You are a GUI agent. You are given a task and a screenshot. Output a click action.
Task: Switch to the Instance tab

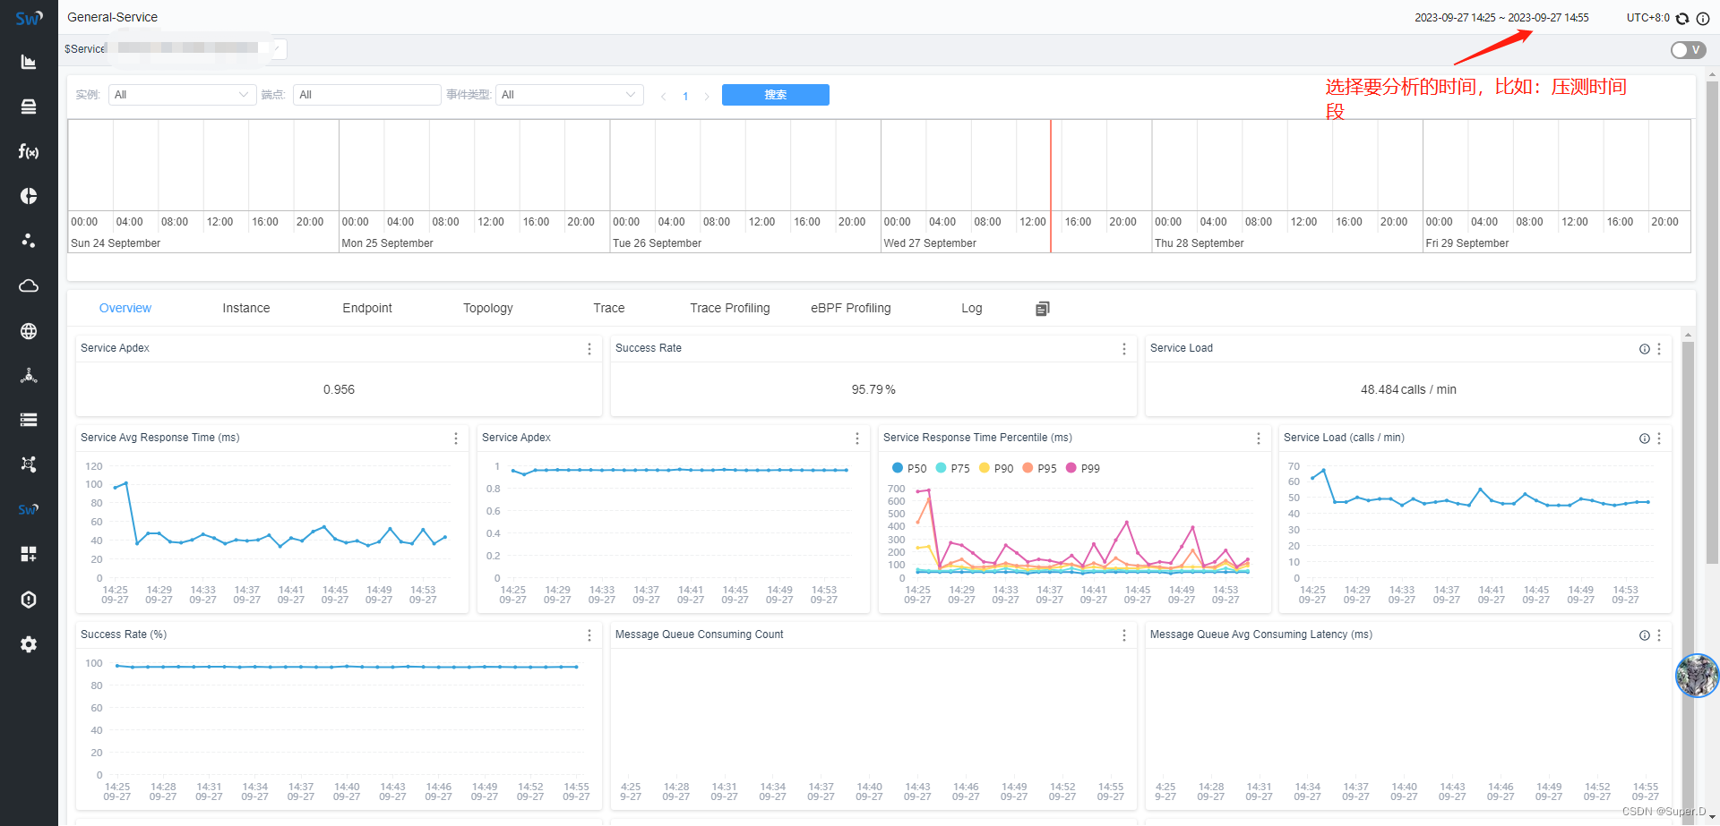point(246,308)
